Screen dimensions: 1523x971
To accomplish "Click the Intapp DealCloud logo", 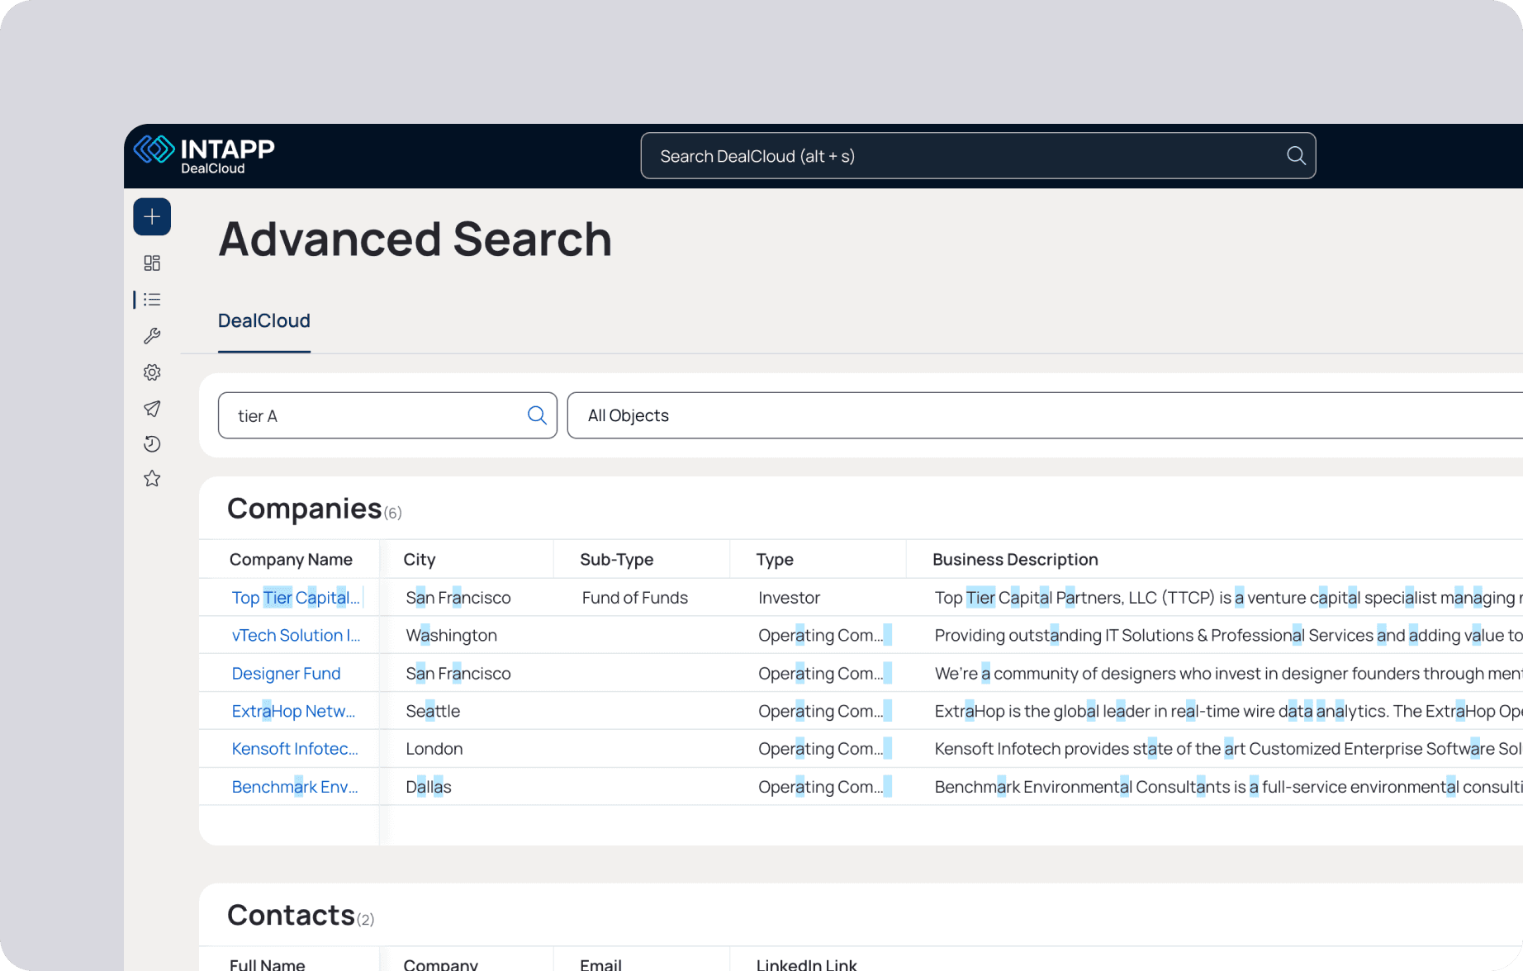I will 204,154.
